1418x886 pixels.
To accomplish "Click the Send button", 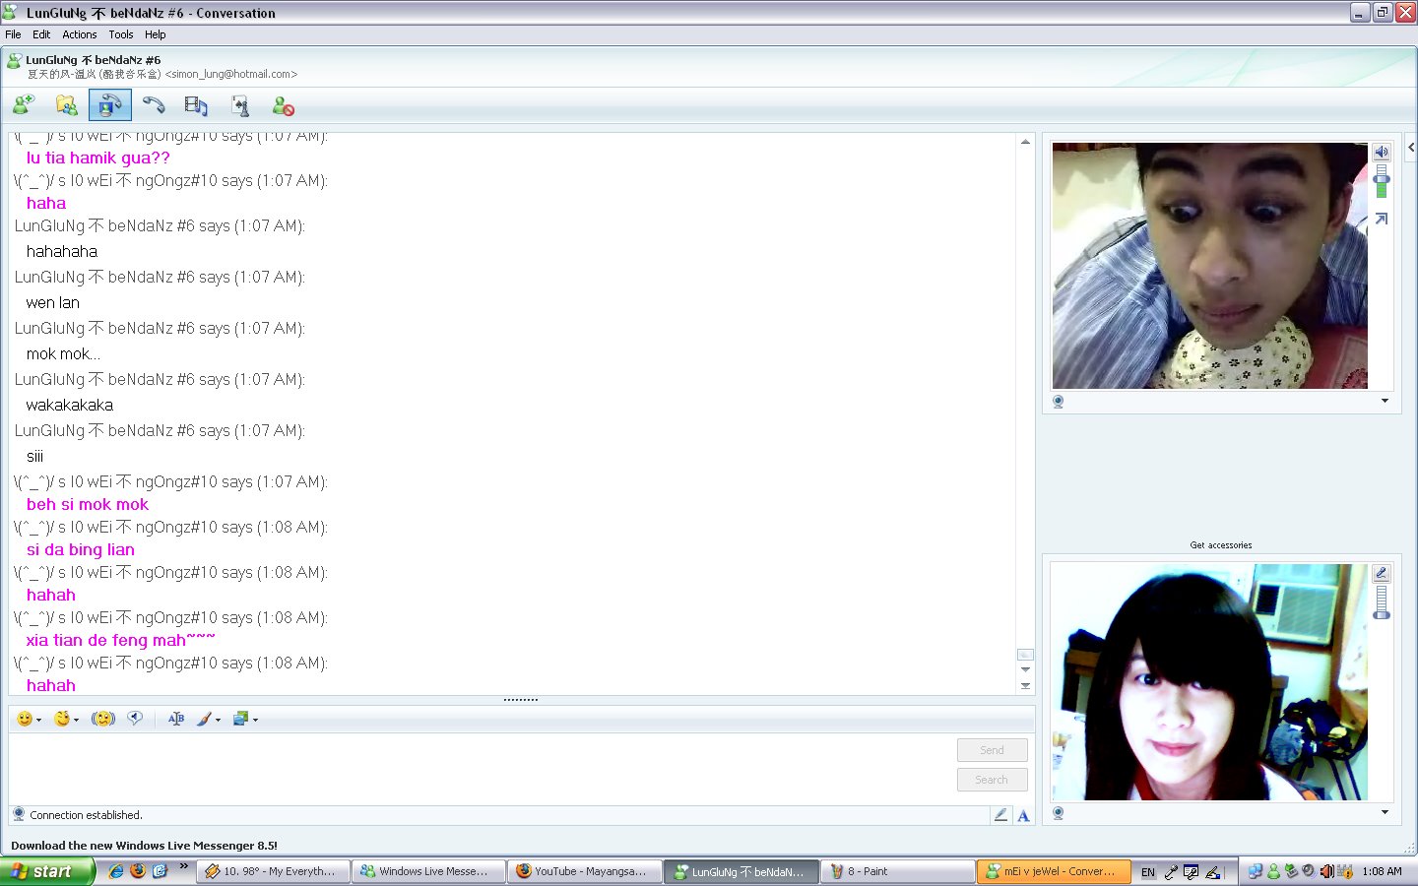I will coord(992,750).
